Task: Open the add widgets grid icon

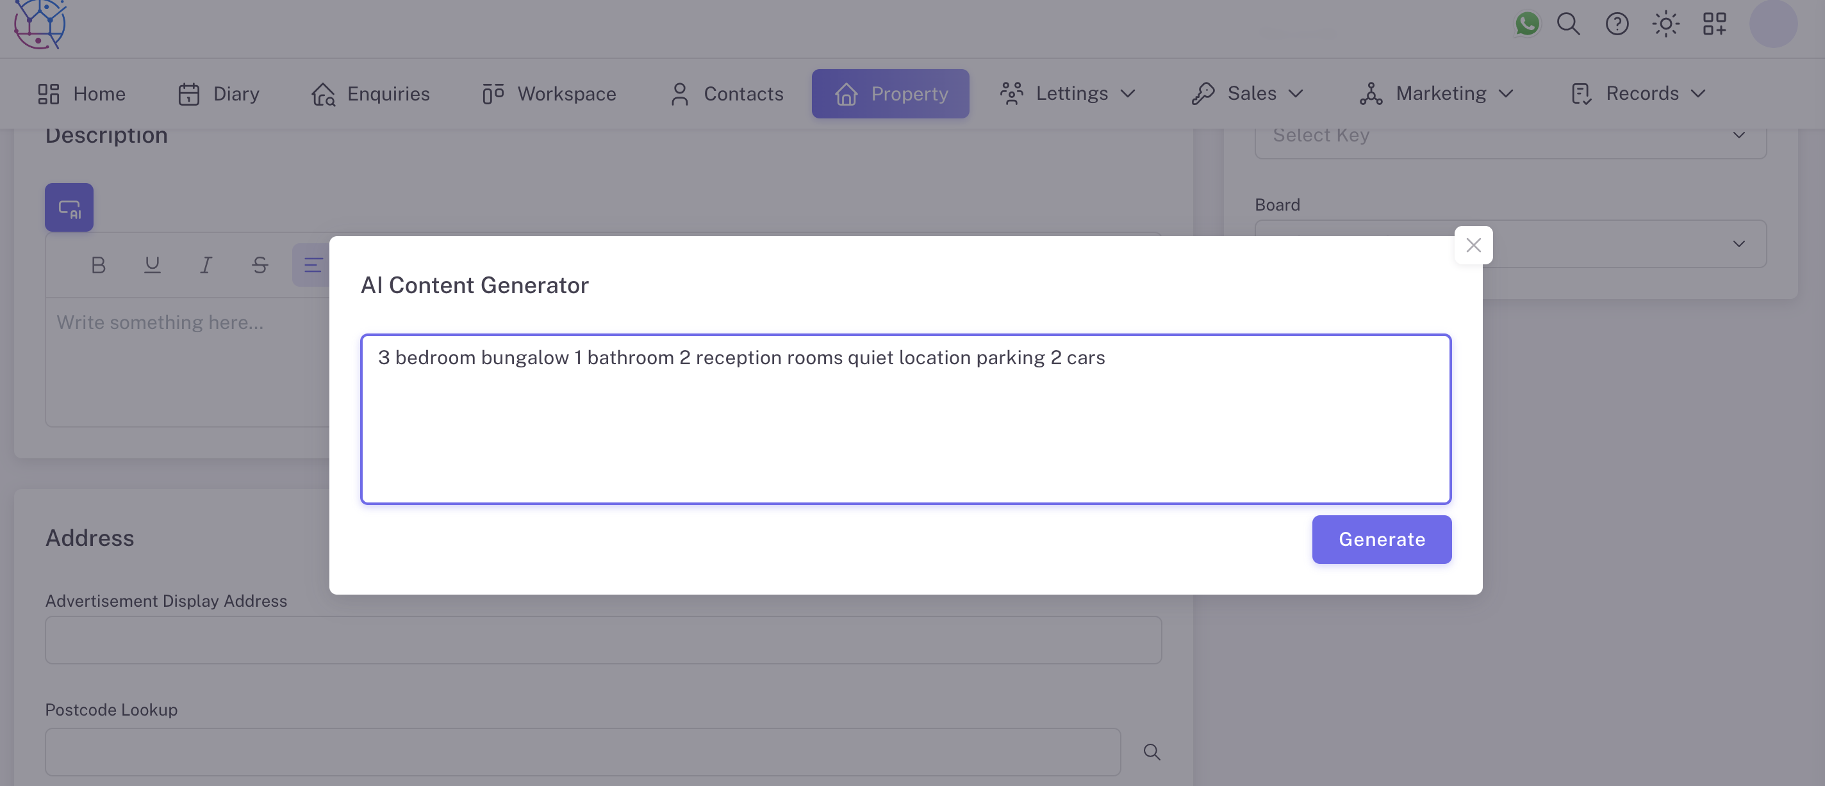Action: 1715,24
